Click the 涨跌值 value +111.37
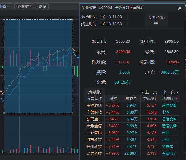The image size is (186, 160). pos(123,62)
